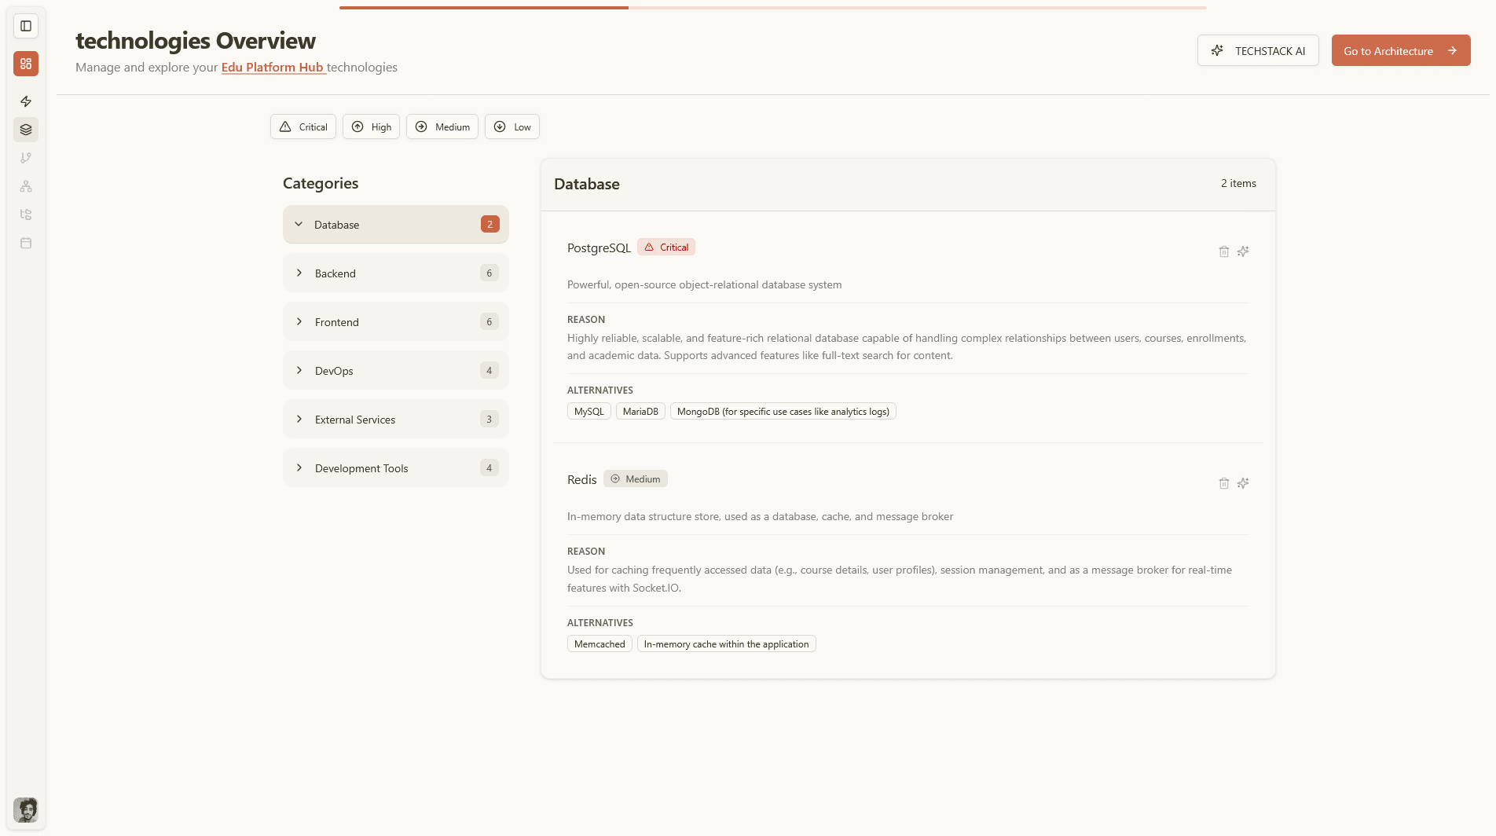Delete PostgreSQL using the trash icon
Viewport: 1496px width, 836px height.
(1223, 251)
